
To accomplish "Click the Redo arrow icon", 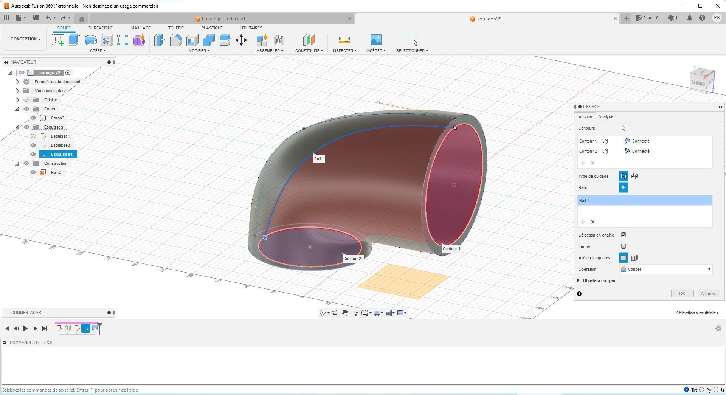I will click(x=63, y=18).
